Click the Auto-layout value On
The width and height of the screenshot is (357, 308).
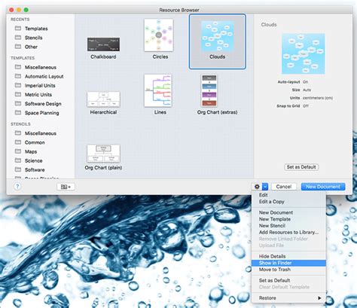tap(305, 82)
